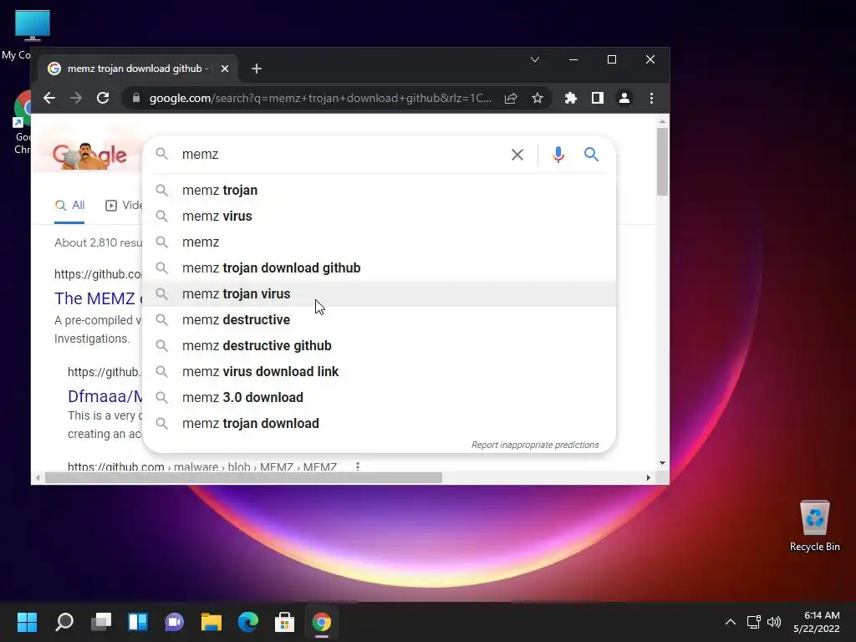Open the Extensions puzzle icon

[x=570, y=99]
